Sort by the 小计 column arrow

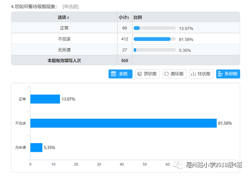tap(128, 18)
